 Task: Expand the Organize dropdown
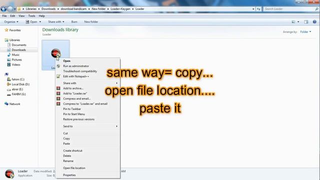point(11,22)
